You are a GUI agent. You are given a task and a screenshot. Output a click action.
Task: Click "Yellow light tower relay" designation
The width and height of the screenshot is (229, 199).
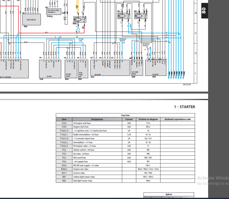84,177
